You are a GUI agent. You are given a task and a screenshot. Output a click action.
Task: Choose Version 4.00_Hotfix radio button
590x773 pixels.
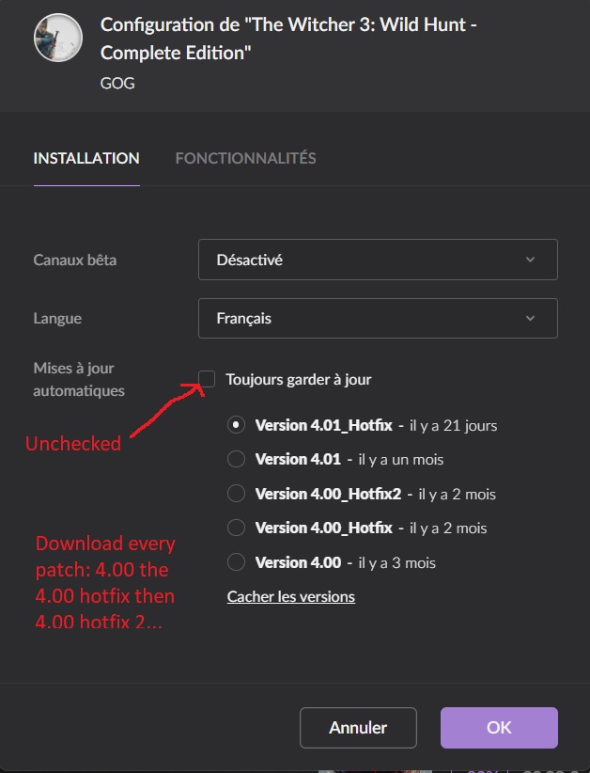[x=237, y=528]
